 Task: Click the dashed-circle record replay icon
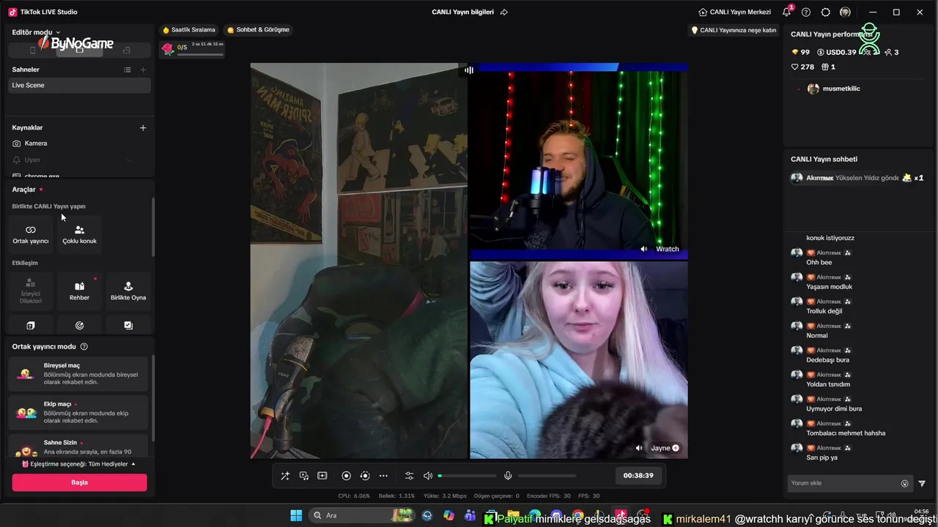pyautogui.click(x=365, y=476)
